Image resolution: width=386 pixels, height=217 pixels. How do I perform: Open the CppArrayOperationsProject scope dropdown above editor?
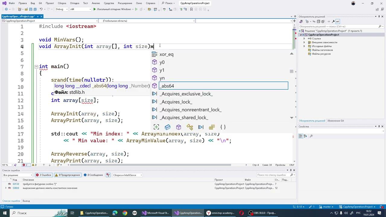pos(50,21)
